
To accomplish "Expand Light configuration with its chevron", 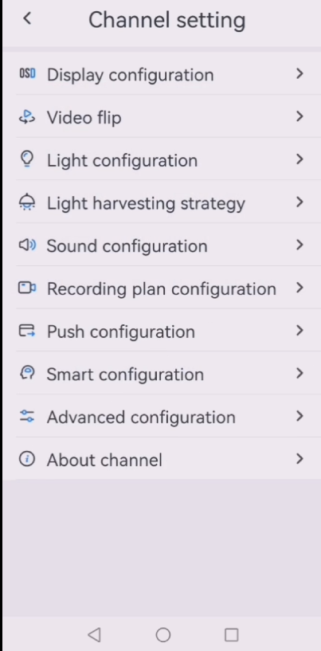I will 299,159.
